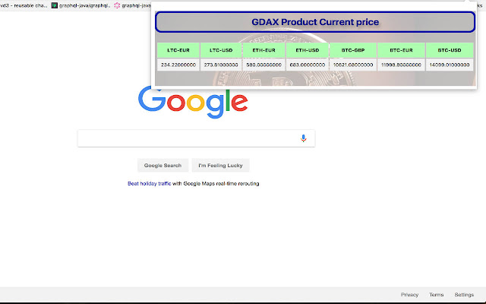Click the 14099.01000000 price cell
Viewport: 486px width, 304px height.
click(x=450, y=65)
